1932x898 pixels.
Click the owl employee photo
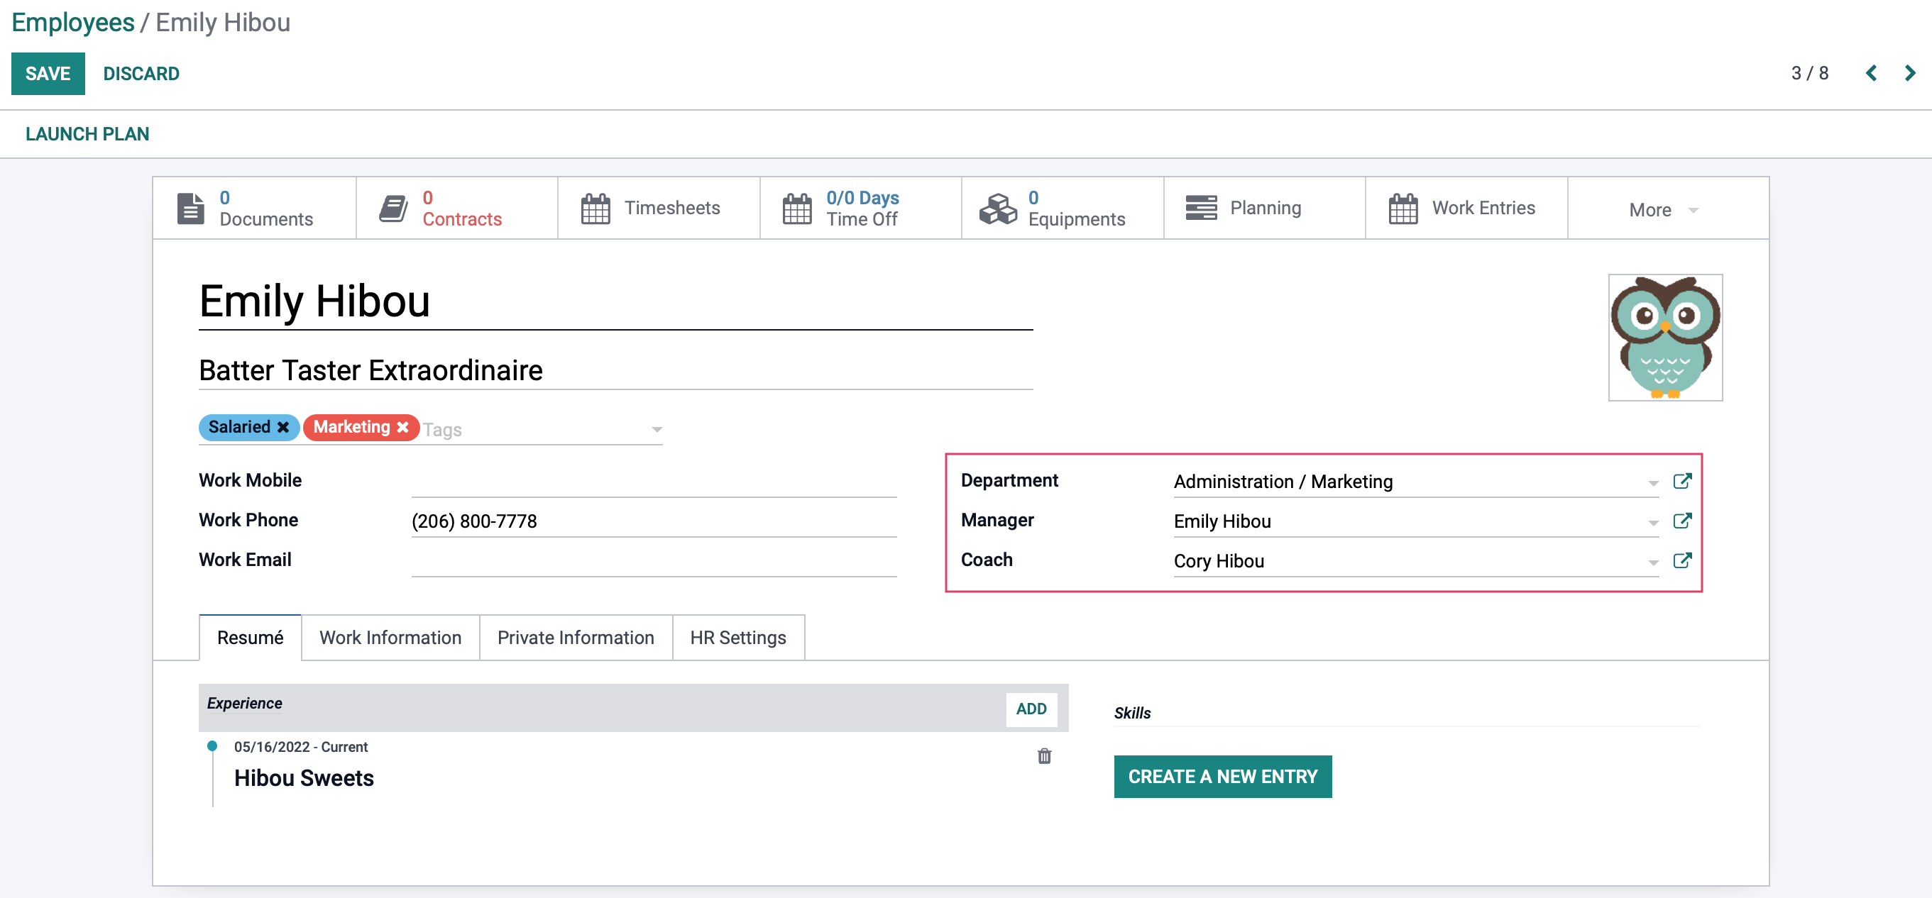(x=1665, y=338)
